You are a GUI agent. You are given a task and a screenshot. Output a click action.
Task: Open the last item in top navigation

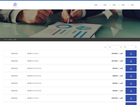132,5
